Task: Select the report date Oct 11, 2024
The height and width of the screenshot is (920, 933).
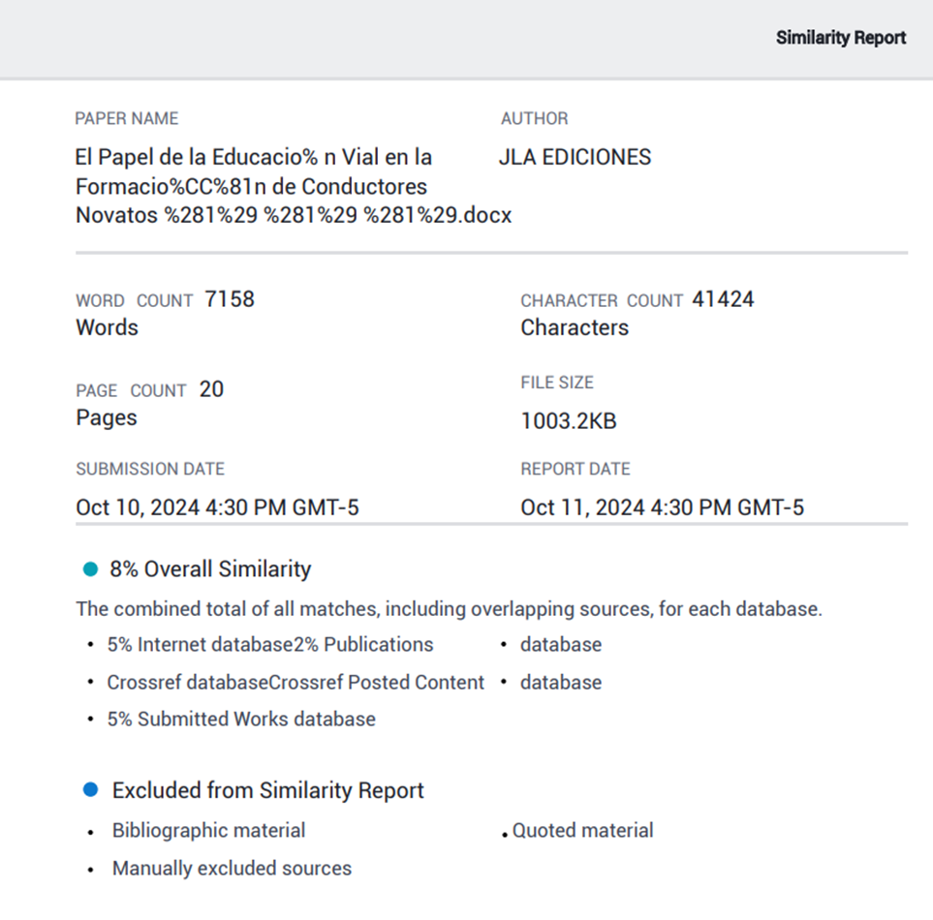Action: click(x=662, y=507)
